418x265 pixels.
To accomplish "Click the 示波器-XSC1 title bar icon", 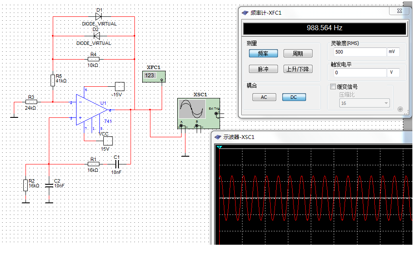I will click(218, 137).
